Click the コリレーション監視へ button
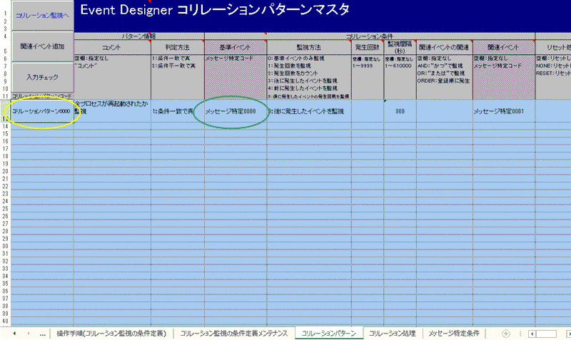 tap(43, 15)
